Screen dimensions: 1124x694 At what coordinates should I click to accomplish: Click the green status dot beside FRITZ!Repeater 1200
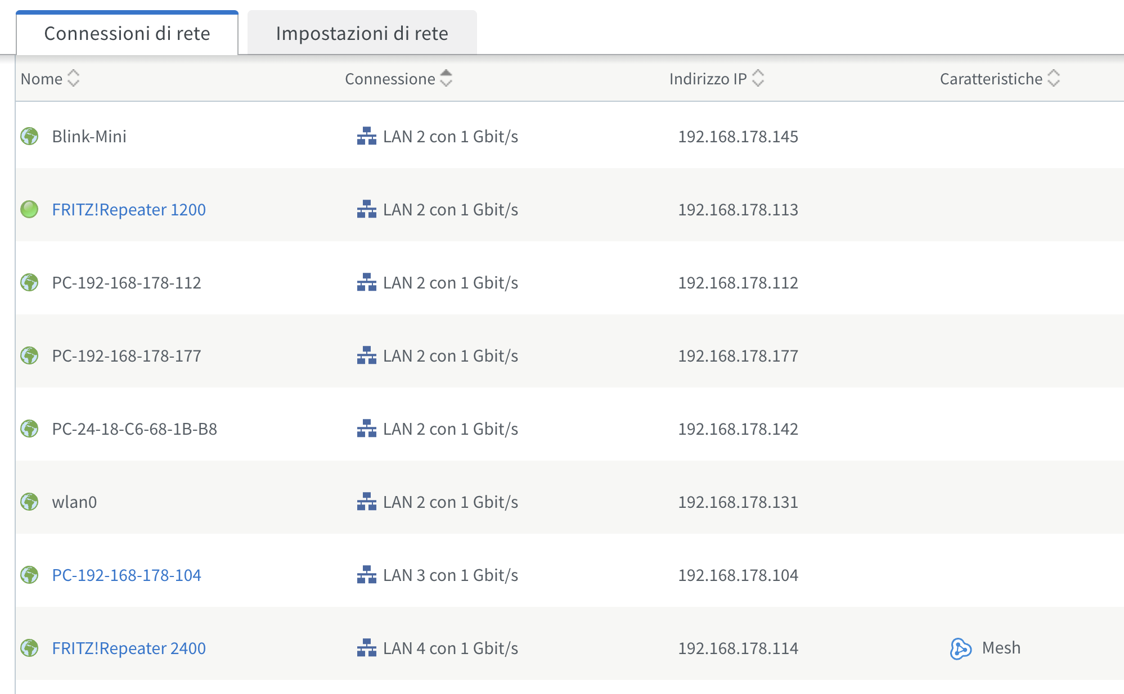29,209
